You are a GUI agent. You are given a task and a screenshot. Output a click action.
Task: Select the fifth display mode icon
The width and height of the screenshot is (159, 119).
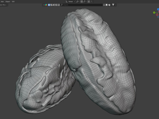59,5
